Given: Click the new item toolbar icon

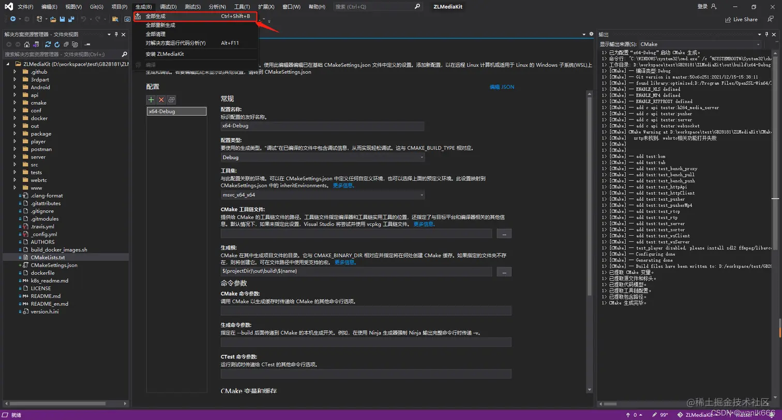Looking at the screenshot, I should 39,19.
